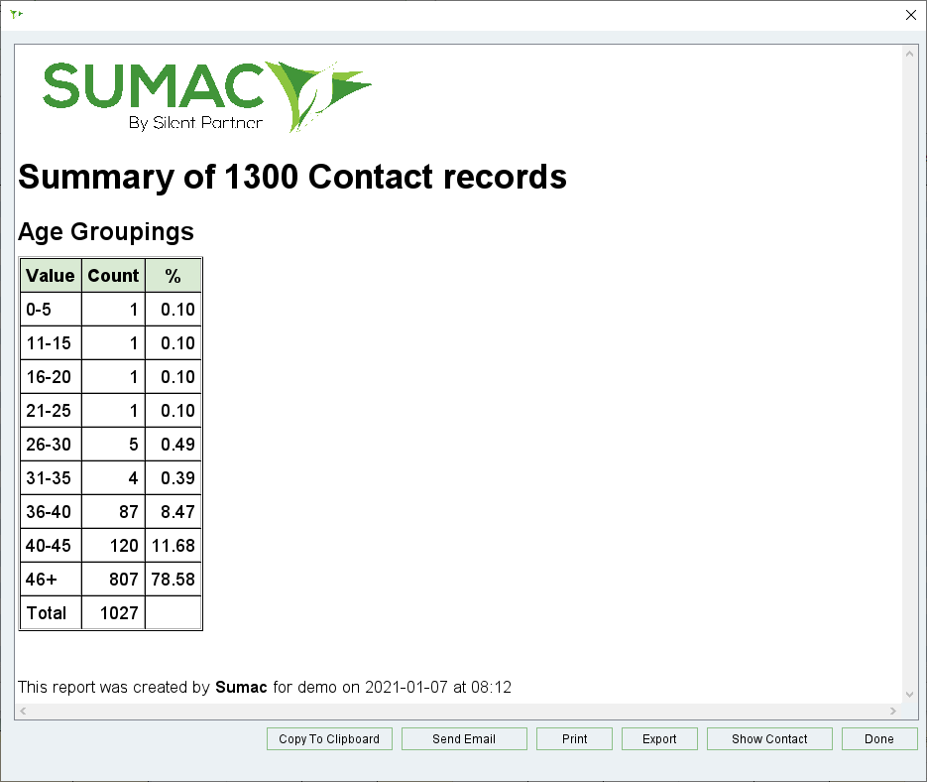The height and width of the screenshot is (782, 927).
Task: Click the 16-20 age group cell
Action: click(x=51, y=377)
